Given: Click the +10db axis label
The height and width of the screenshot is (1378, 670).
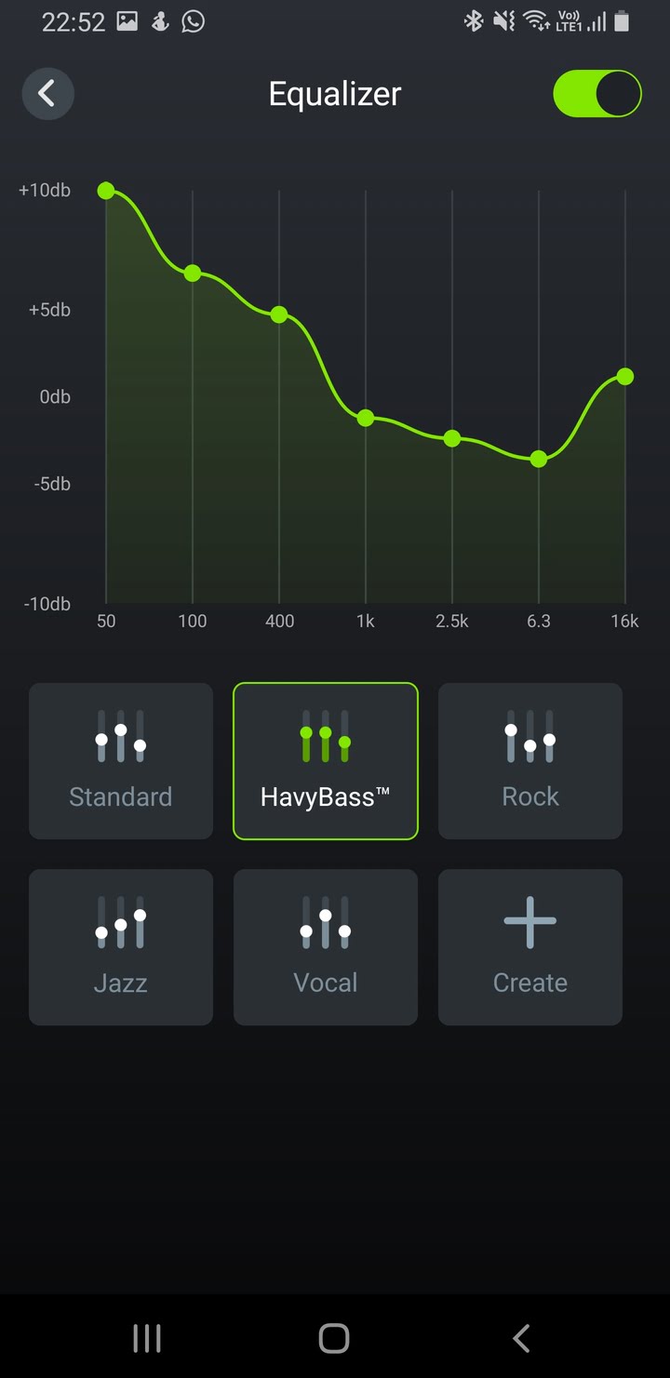Looking at the screenshot, I should (x=45, y=191).
